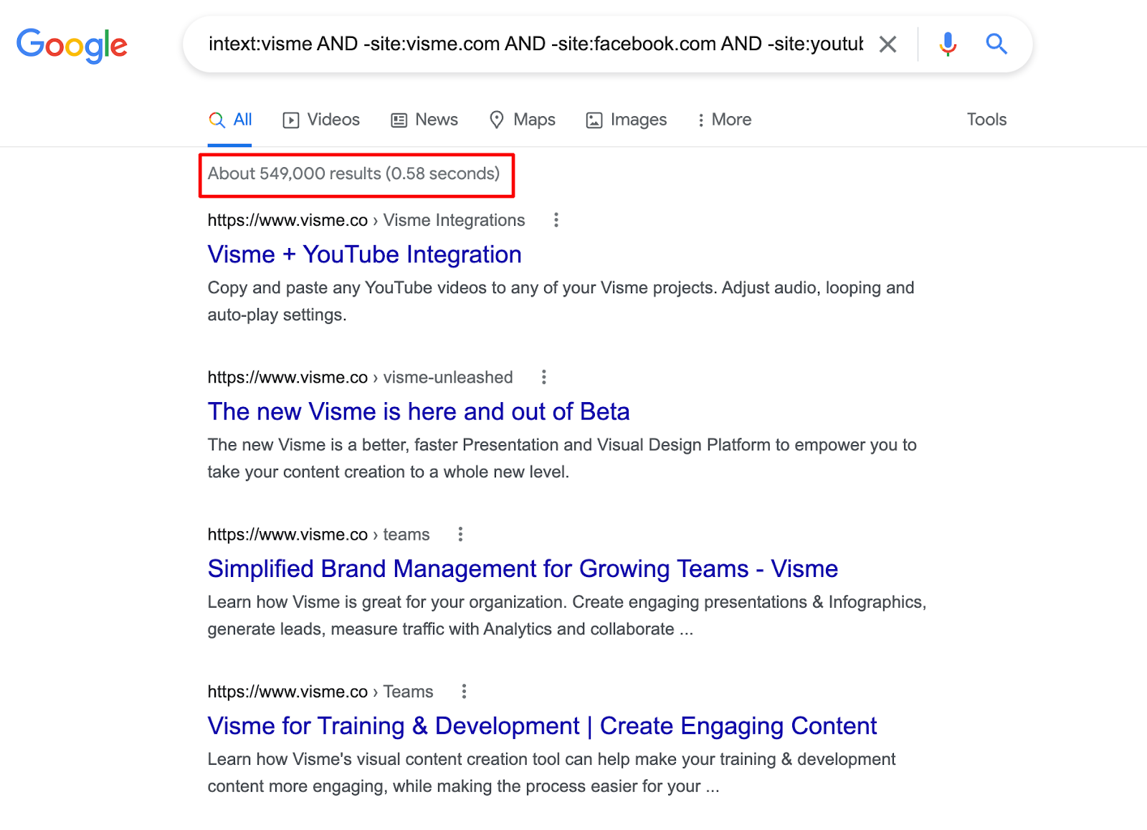This screenshot has height=830, width=1147.
Task: Open 'Simplified Brand Management for Growing Teams' link
Action: [523, 568]
